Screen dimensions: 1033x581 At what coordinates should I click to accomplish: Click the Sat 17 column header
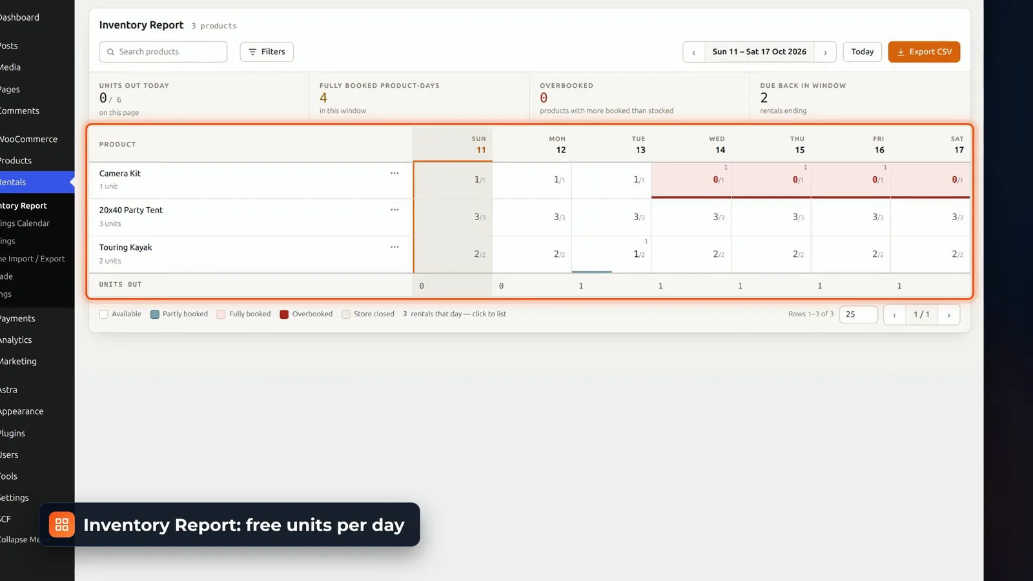[x=930, y=144]
